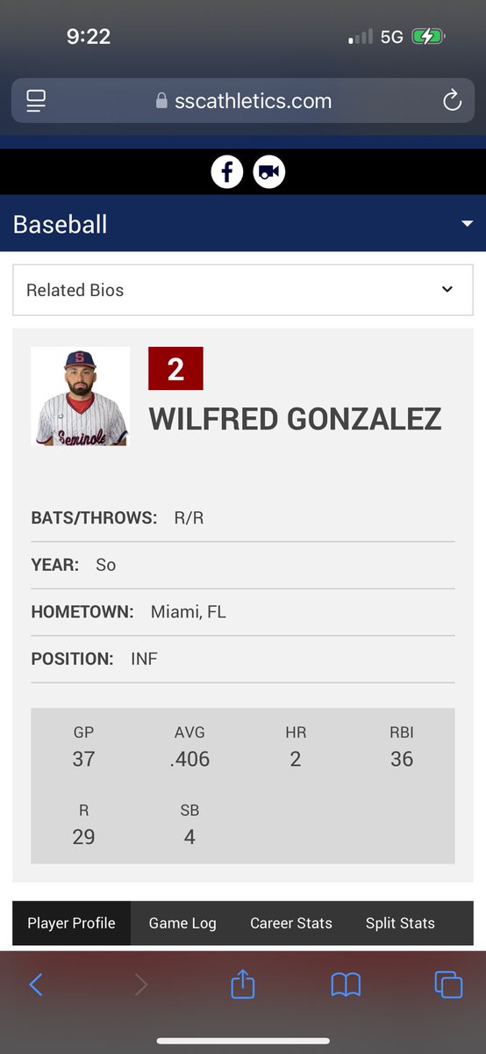Tap the red jersey number 2 badge
The width and height of the screenshot is (486, 1054).
click(x=175, y=369)
